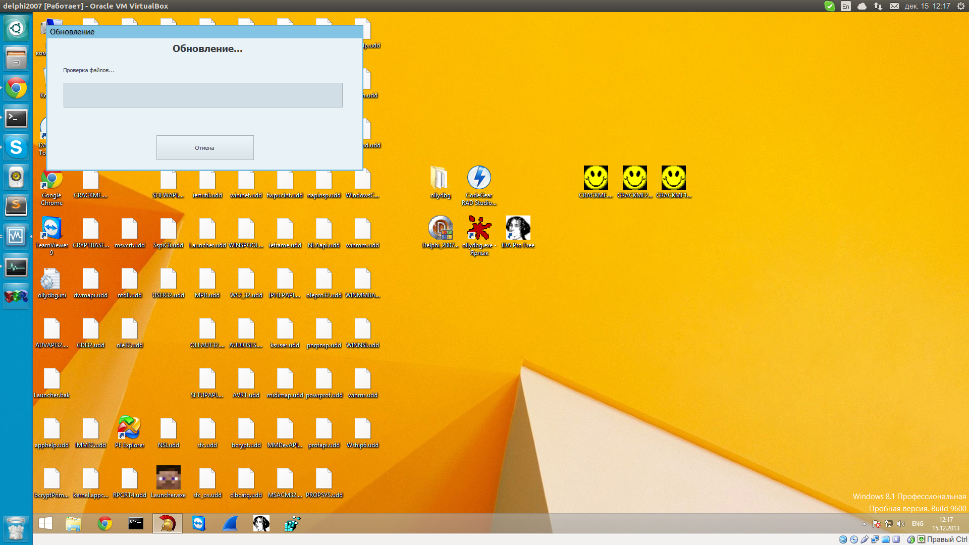This screenshot has width=969, height=545.
Task: Click the Windows Start button
Action: pyautogui.click(x=45, y=523)
